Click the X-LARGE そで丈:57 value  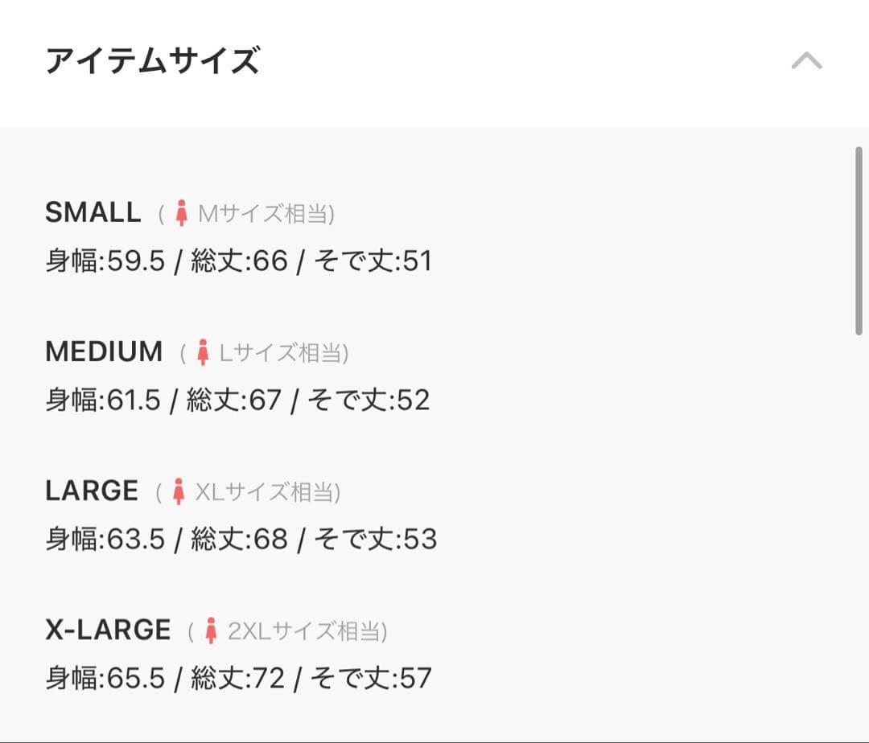tap(372, 678)
